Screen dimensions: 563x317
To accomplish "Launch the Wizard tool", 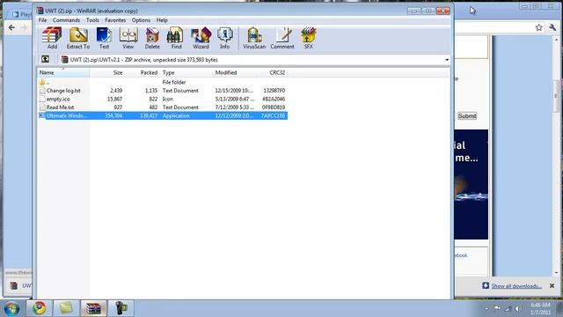I will click(x=201, y=38).
